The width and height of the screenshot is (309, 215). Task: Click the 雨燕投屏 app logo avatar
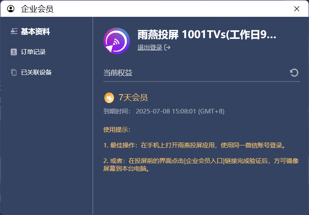117,41
